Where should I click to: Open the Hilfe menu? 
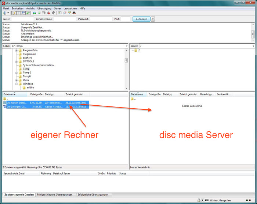point(82,8)
